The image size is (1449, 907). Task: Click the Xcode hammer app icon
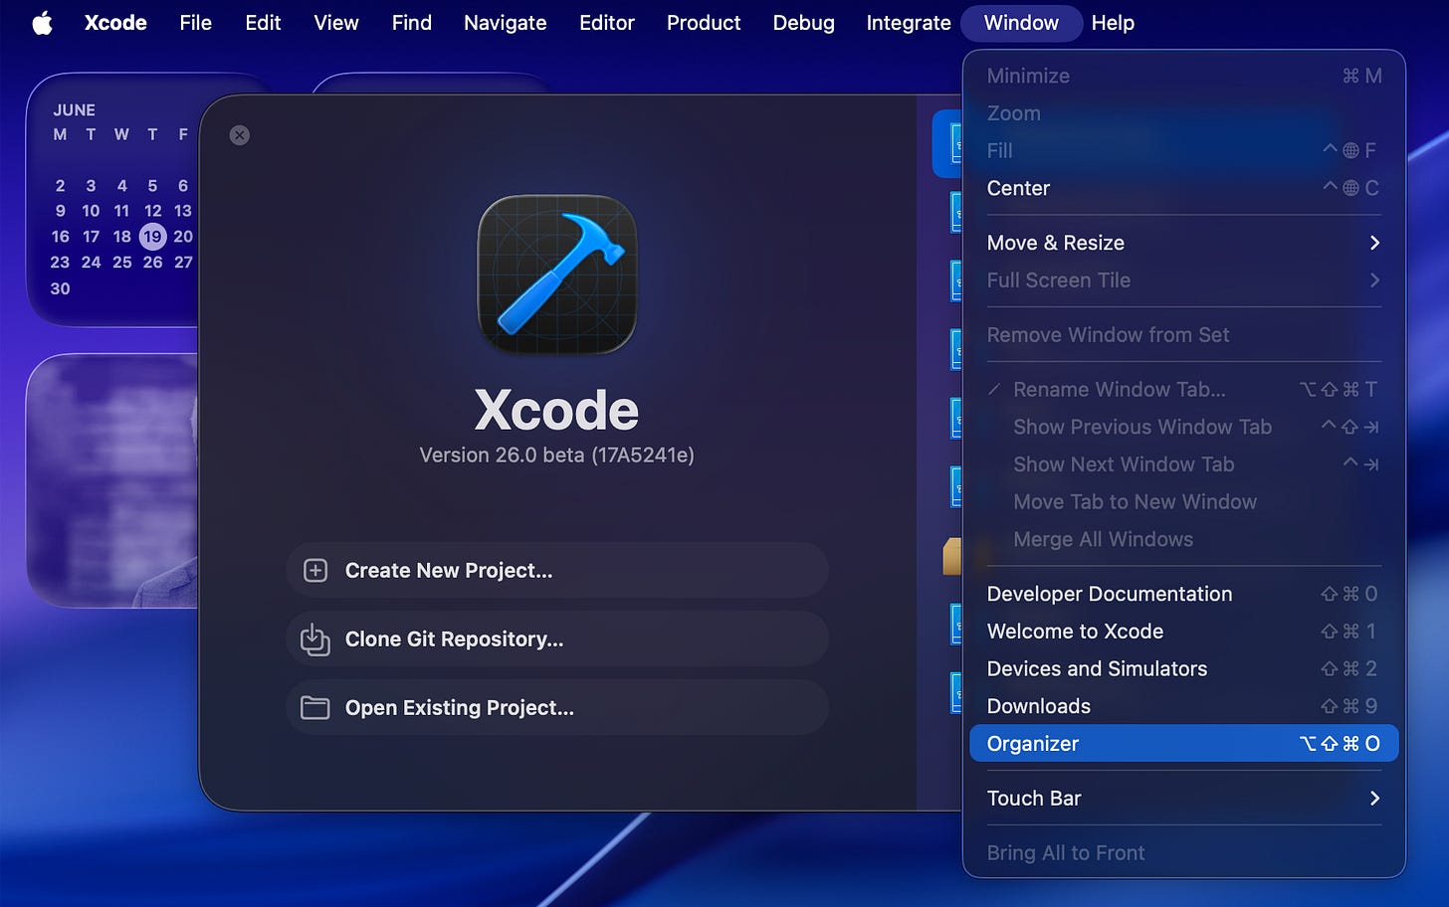(x=557, y=273)
